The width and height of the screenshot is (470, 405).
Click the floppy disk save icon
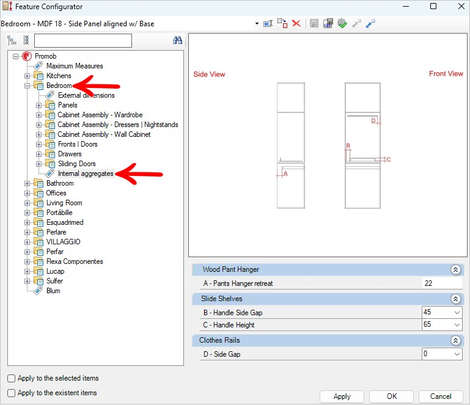314,23
